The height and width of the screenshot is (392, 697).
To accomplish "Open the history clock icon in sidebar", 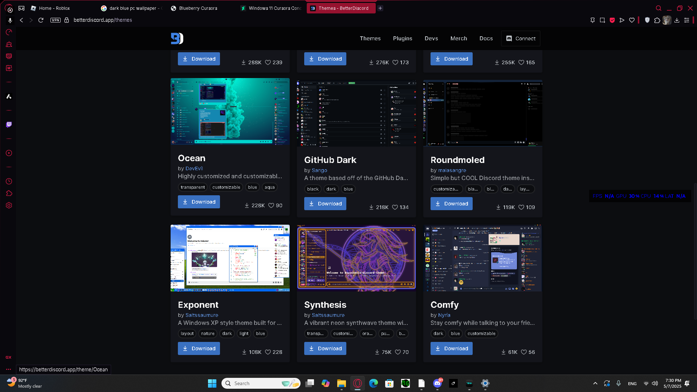I will pos(9,181).
